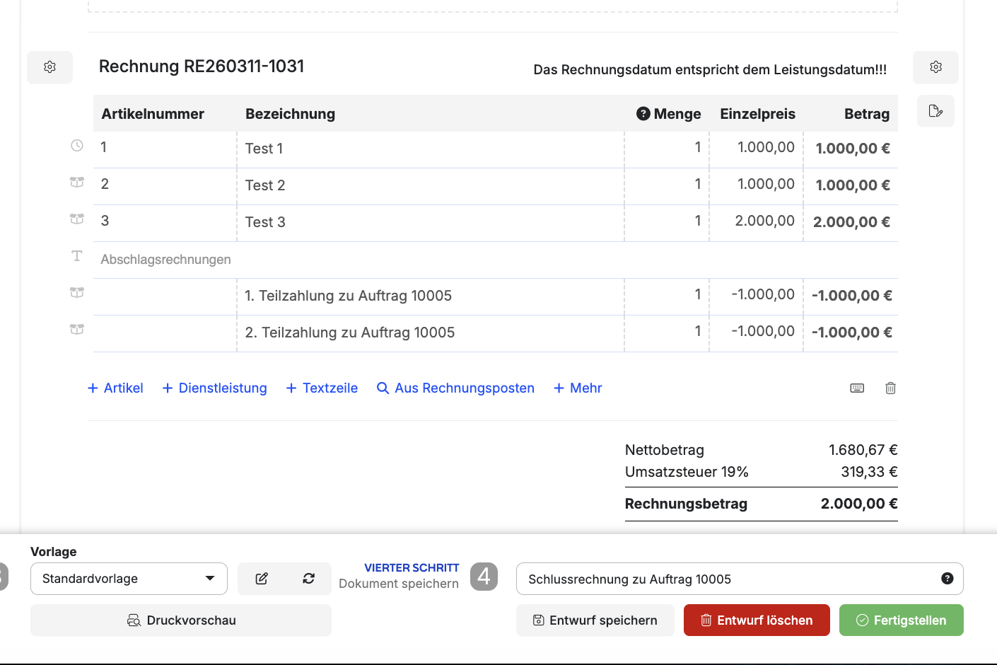Click the keyboard icon below the table
Screen dimensions: 997x665
click(x=857, y=388)
